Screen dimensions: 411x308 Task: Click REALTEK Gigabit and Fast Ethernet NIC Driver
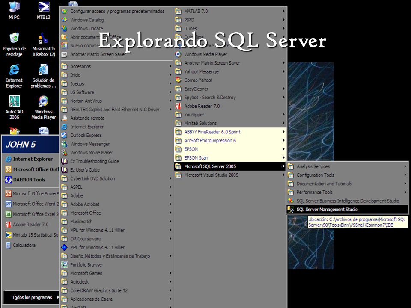(116, 110)
